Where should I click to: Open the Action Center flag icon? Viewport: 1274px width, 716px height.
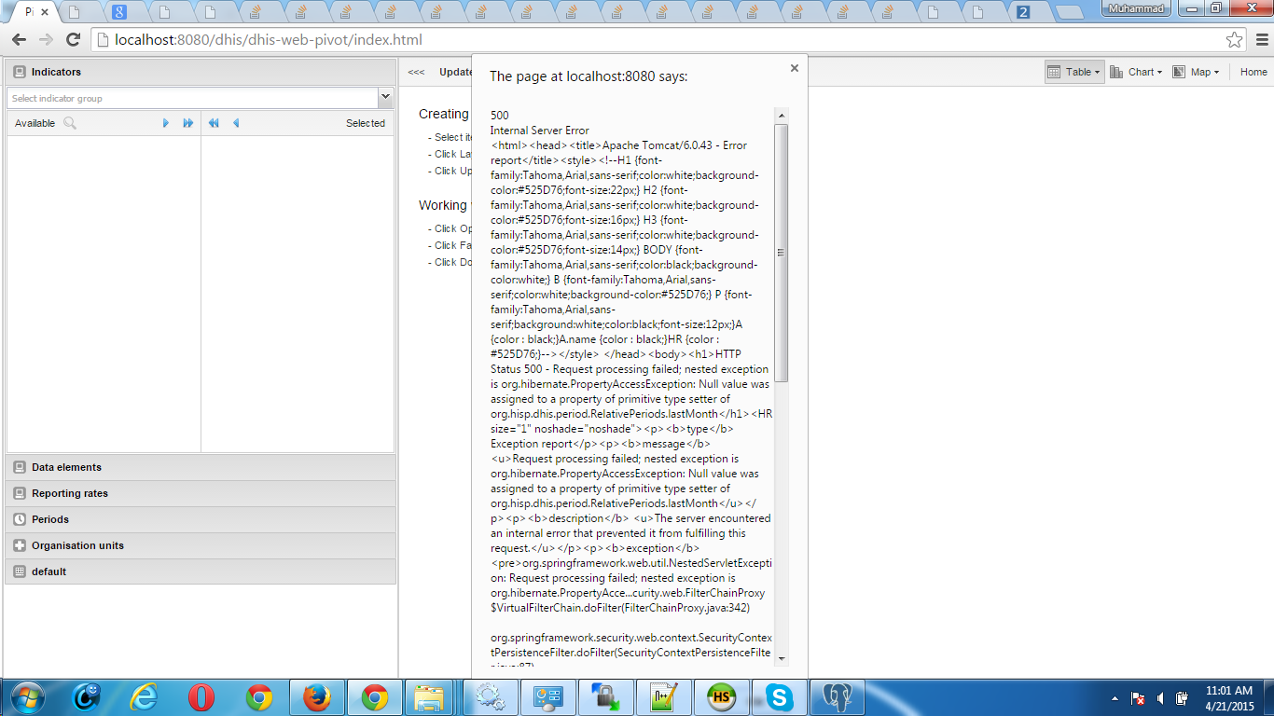(x=1138, y=697)
